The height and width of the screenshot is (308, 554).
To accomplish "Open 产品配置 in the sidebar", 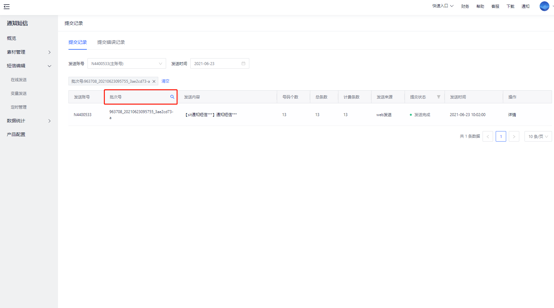I will [16, 134].
